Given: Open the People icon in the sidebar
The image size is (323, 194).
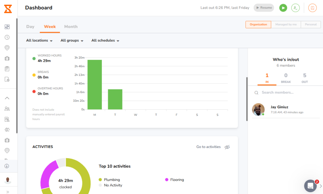Looking at the screenshot, I should [7, 109].
